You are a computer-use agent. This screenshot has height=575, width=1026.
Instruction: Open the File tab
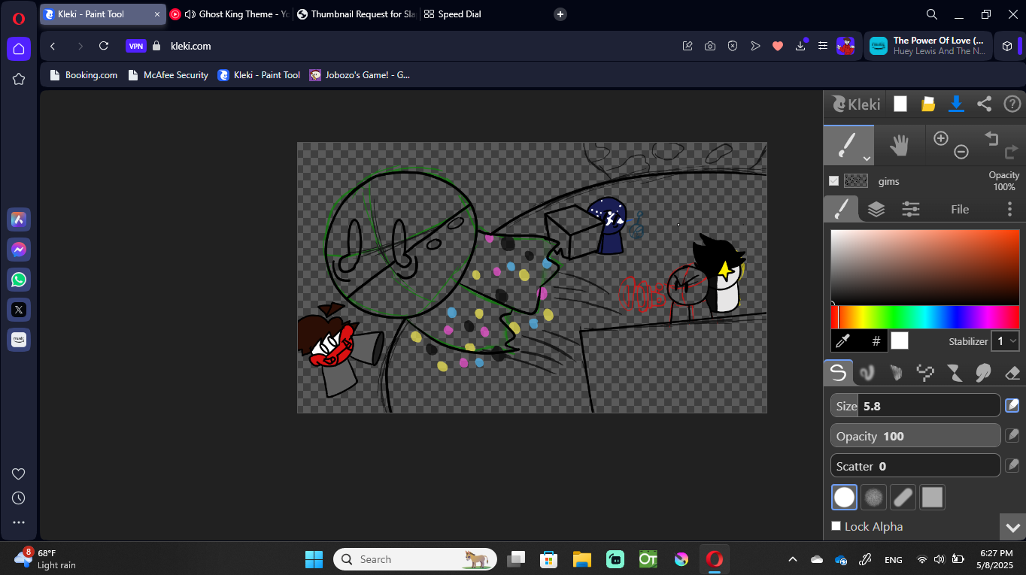tap(959, 209)
